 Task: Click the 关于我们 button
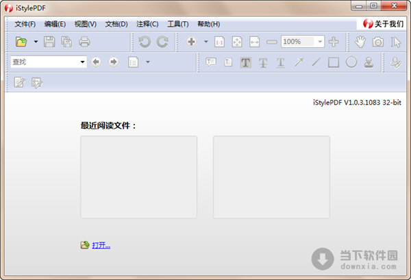point(383,24)
